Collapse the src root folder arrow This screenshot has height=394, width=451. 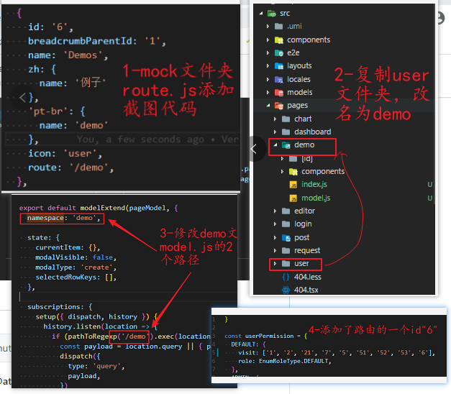261,13
